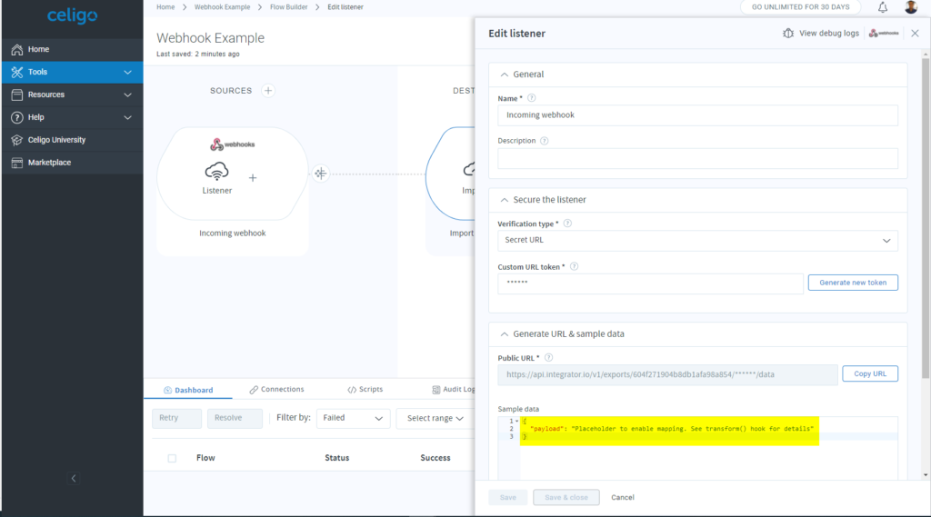Click the Celigo University icon
This screenshot has width=931, height=517.
pos(17,140)
